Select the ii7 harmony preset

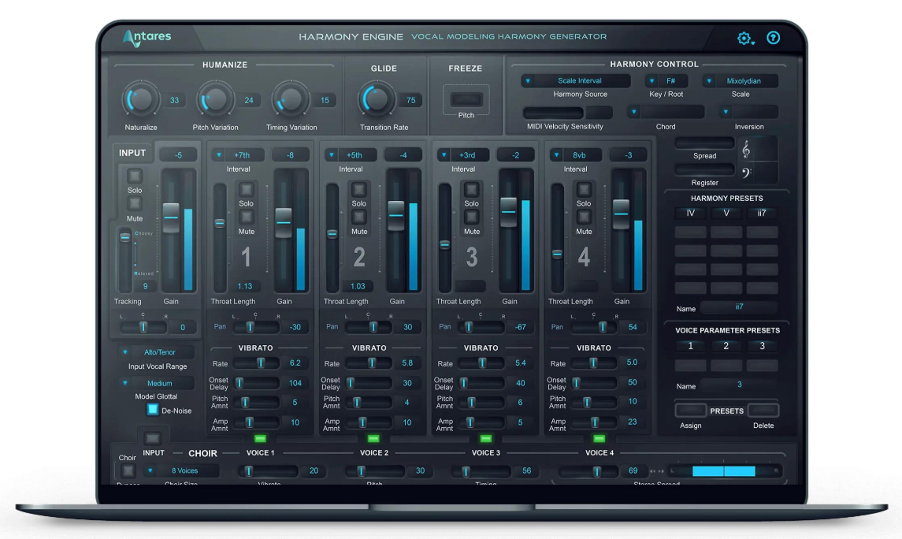coord(763,213)
